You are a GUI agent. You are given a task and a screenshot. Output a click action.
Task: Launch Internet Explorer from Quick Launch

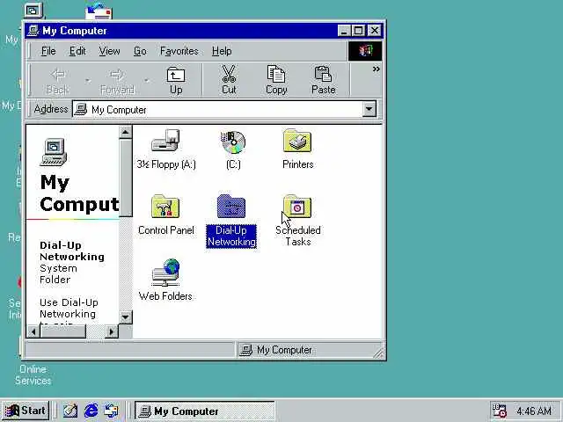pos(91,411)
